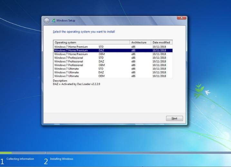The width and height of the screenshot is (231, 167).
Task: Click the Installing Windows step label
Action: [x=62, y=159]
